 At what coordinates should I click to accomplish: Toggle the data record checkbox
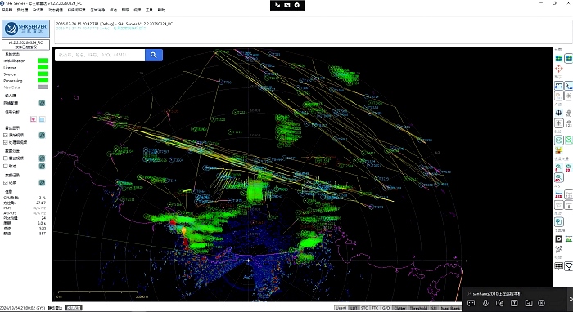click(6, 182)
